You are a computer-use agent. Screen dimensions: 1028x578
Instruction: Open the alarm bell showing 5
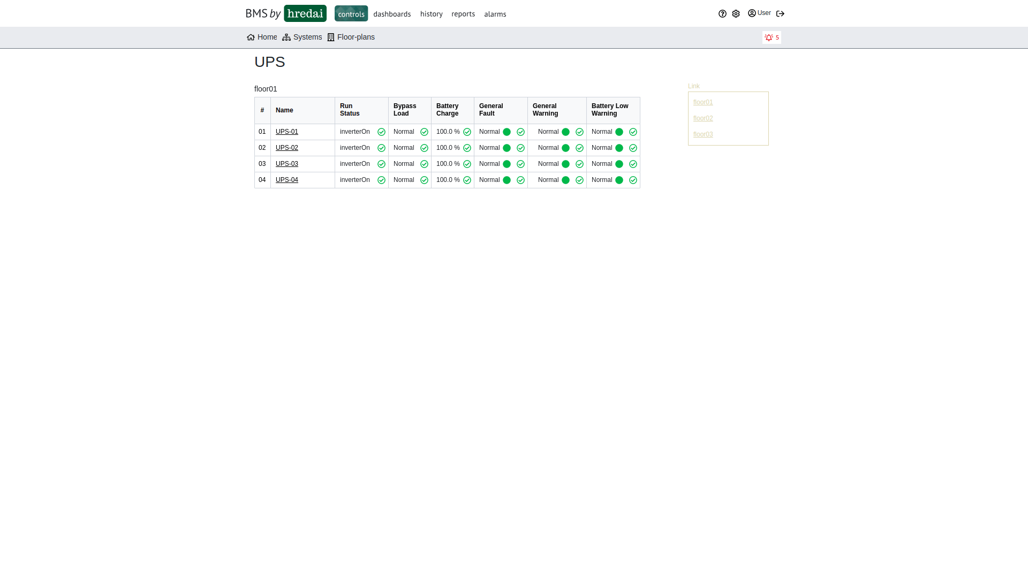(772, 37)
